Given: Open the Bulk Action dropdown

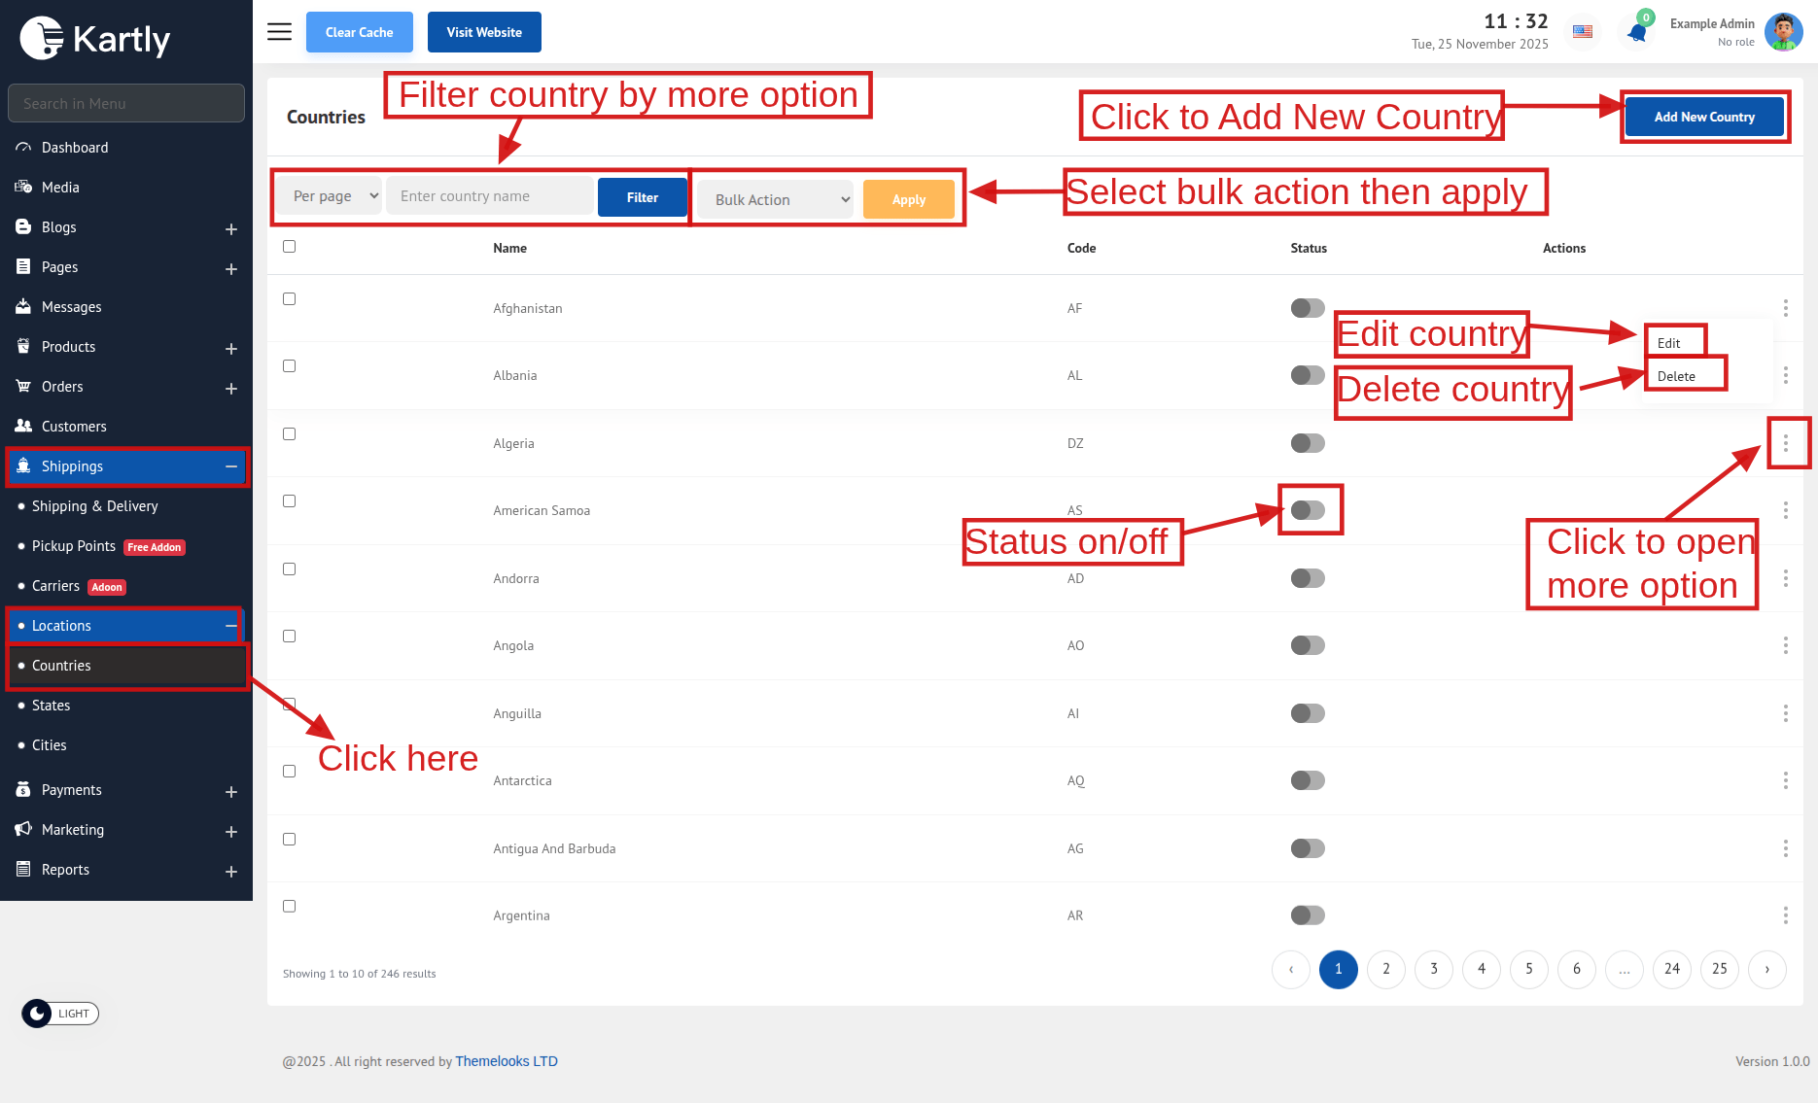Looking at the screenshot, I should (x=776, y=200).
